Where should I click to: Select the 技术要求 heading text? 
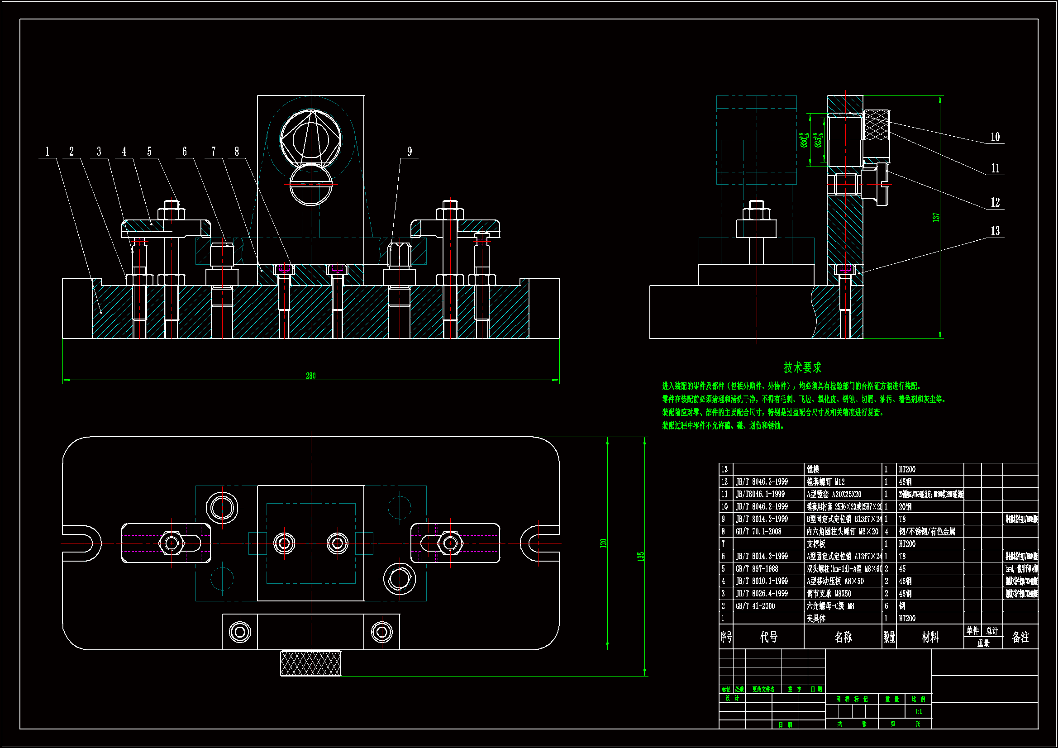point(802,368)
